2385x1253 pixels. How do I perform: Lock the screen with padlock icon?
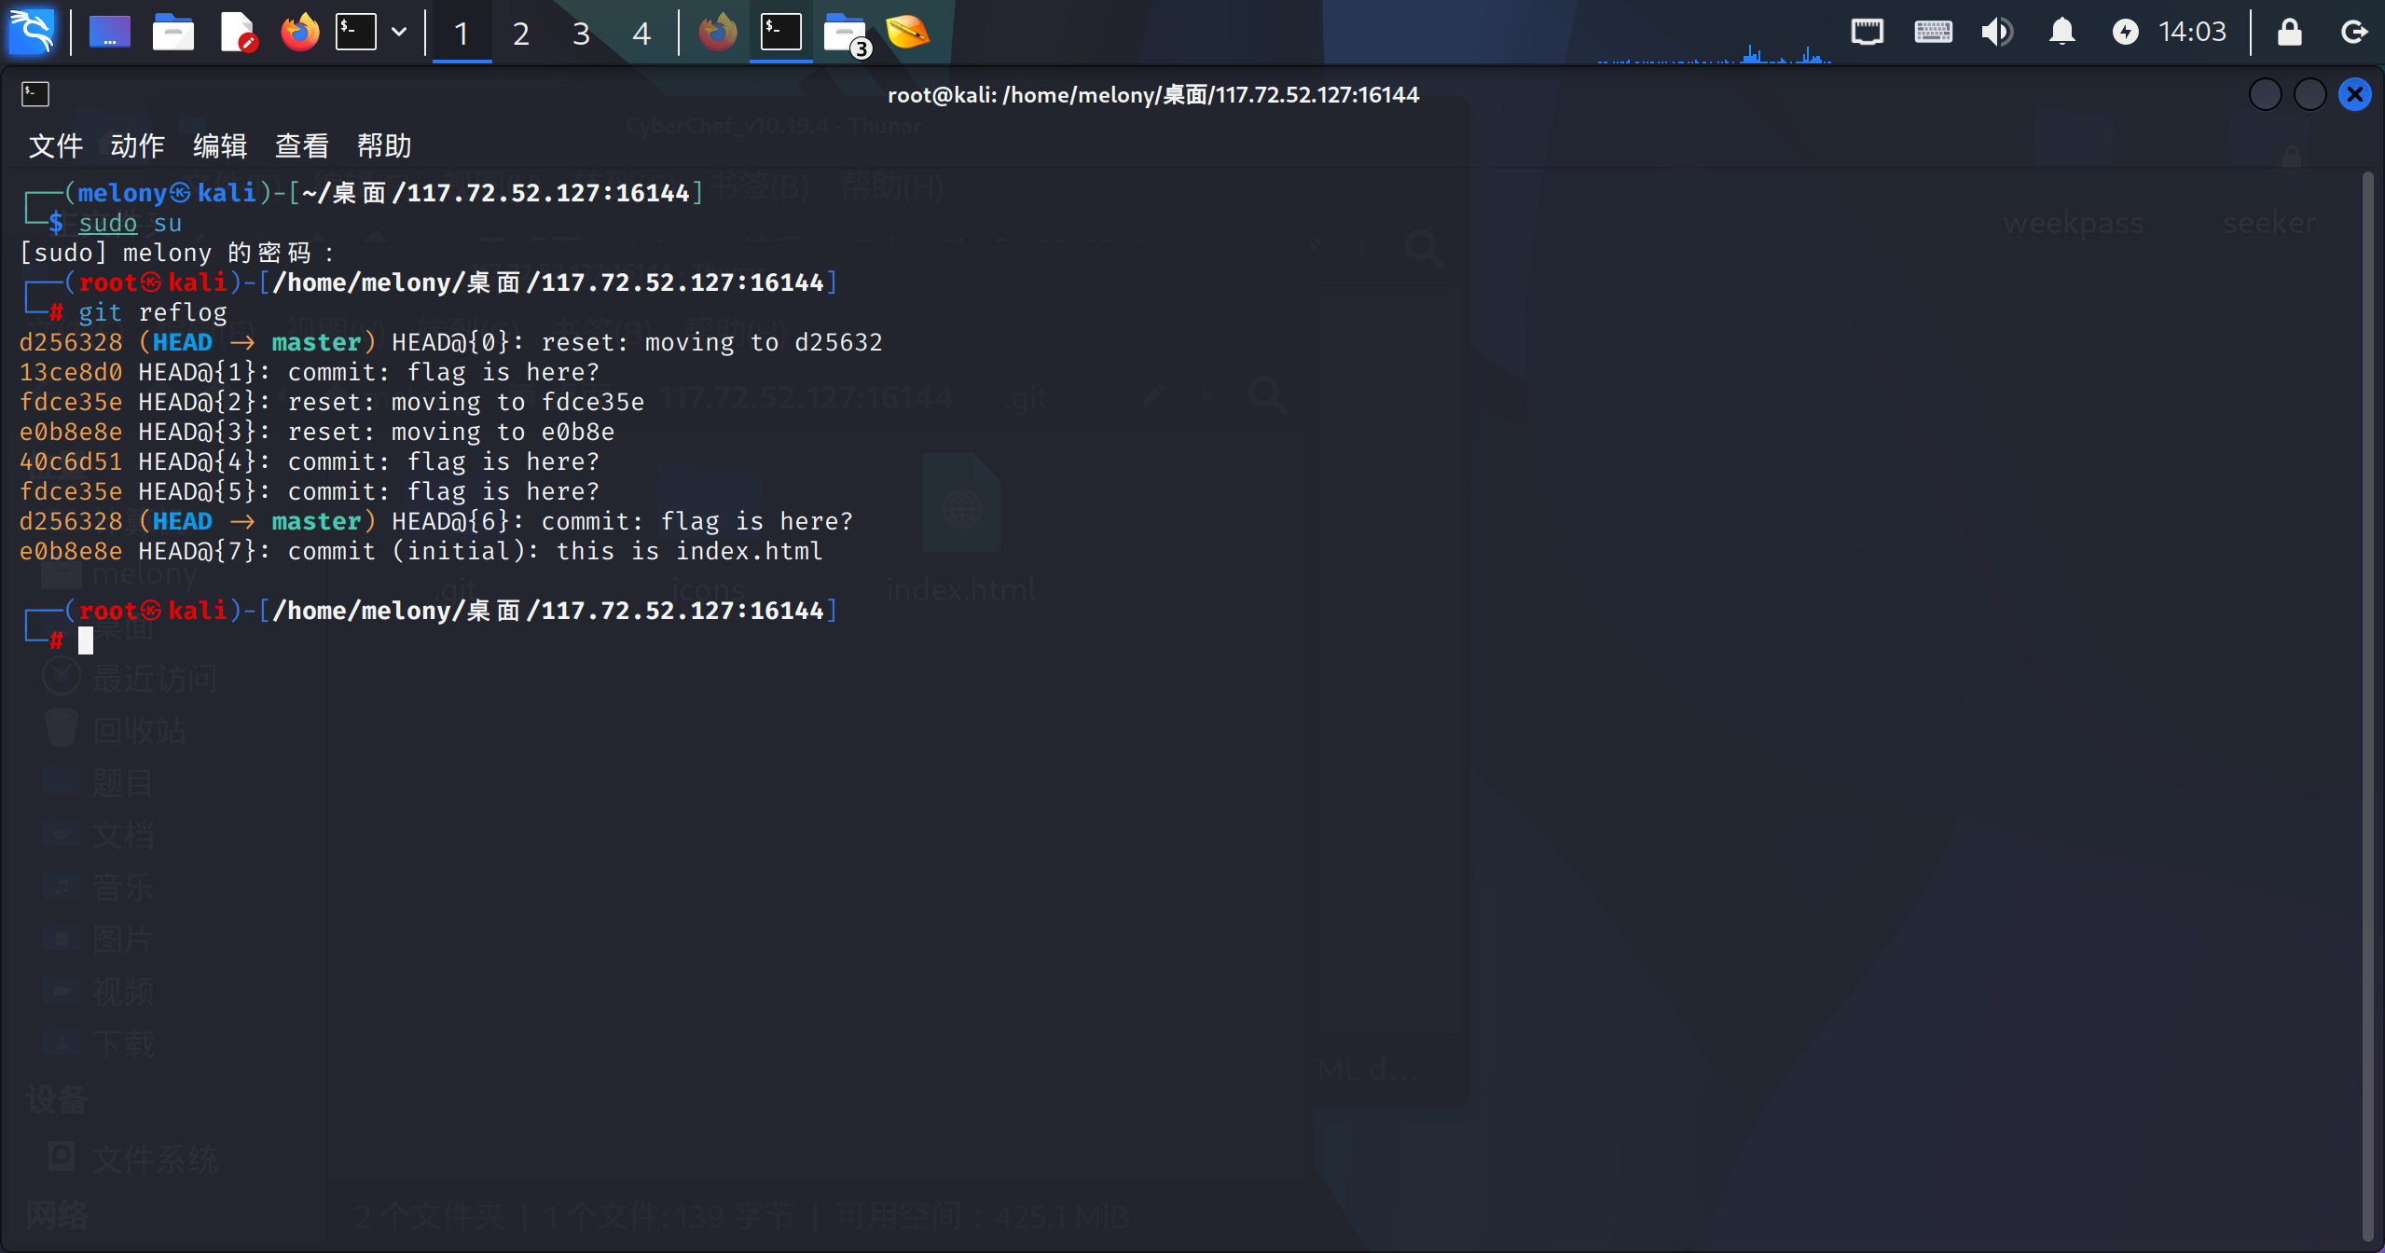pos(2289,33)
